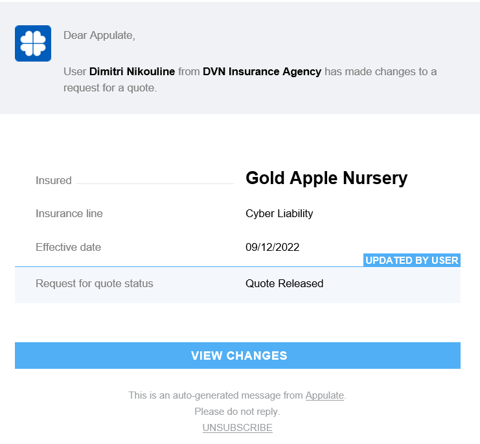Click the UNSUBSCRIBE link

click(x=237, y=428)
